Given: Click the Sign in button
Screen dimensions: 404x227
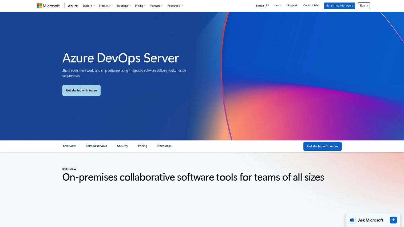Looking at the screenshot, I should click(364, 6).
